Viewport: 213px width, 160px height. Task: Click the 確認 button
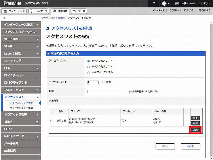pos(190,146)
